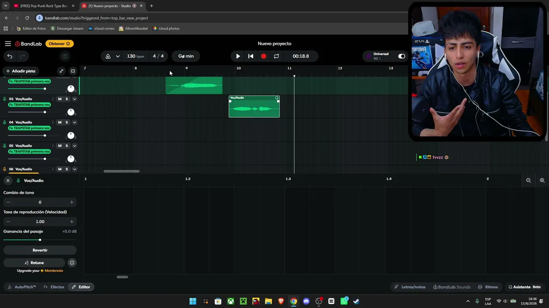Expand track 06 options chevron

pyautogui.click(x=74, y=169)
